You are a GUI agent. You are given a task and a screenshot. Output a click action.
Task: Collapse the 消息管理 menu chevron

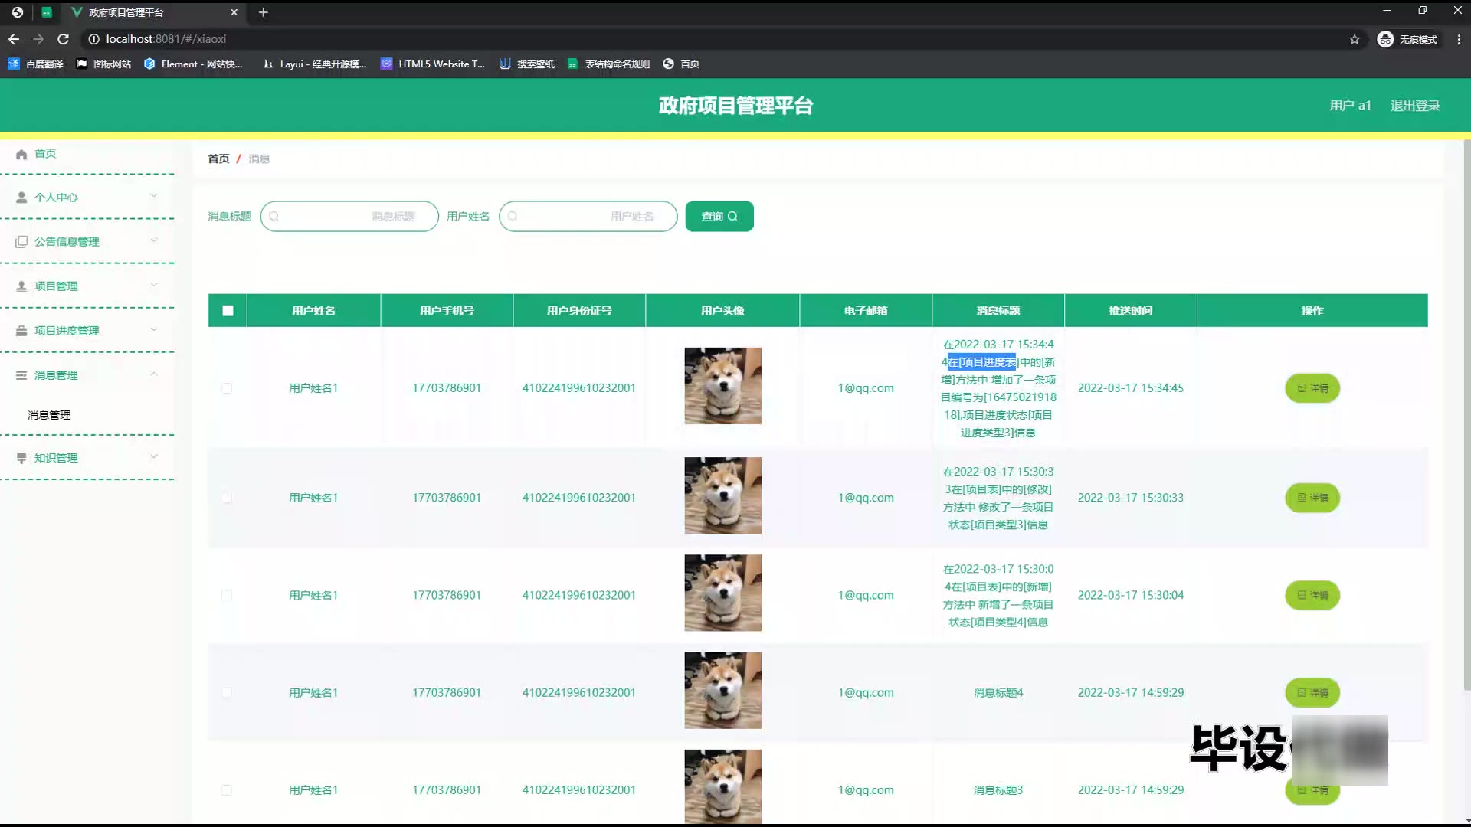pos(154,374)
